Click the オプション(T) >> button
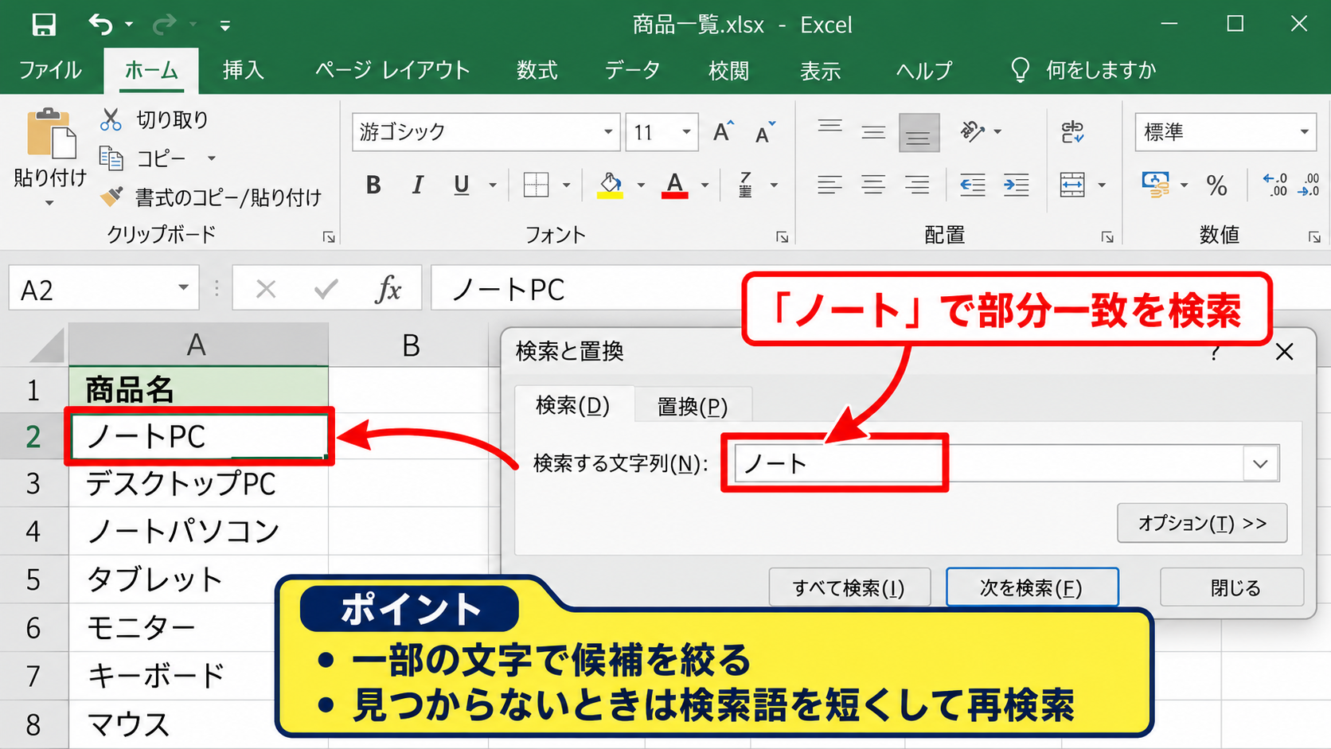 1202,523
